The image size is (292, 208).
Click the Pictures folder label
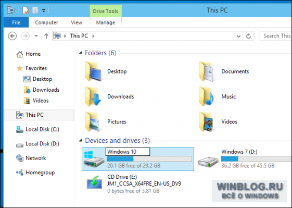(x=117, y=121)
